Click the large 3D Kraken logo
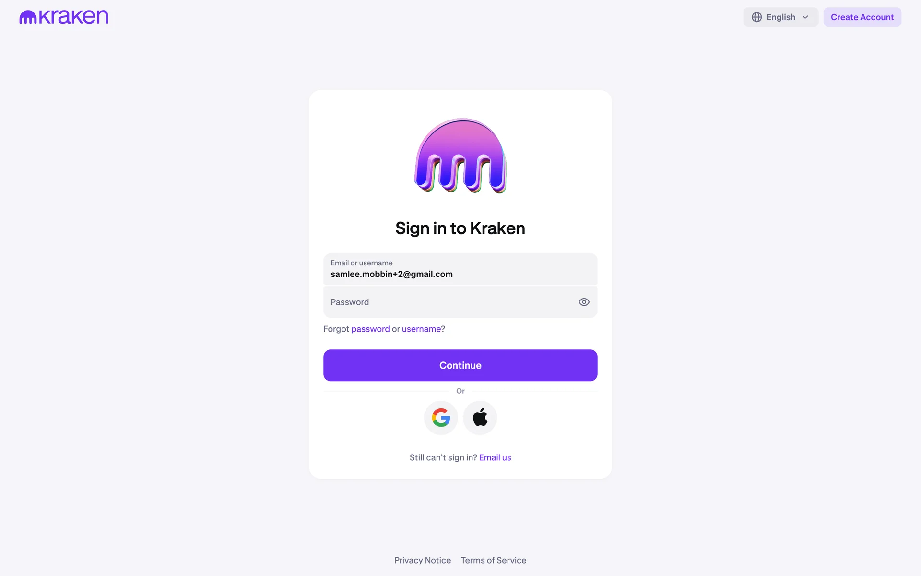Image resolution: width=921 pixels, height=576 pixels. click(x=460, y=156)
